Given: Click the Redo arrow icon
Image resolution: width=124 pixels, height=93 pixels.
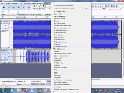Looking at the screenshot, I should click(x=102, y=6).
